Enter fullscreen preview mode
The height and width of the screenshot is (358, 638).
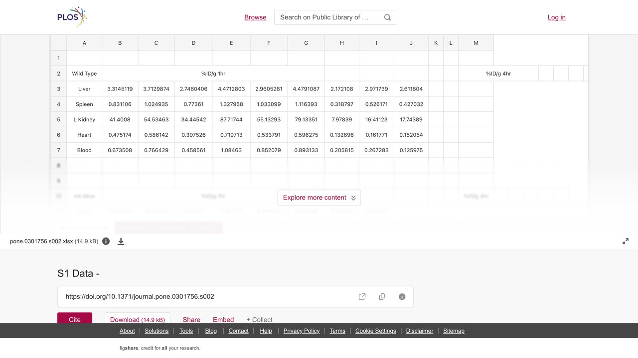pos(626,241)
